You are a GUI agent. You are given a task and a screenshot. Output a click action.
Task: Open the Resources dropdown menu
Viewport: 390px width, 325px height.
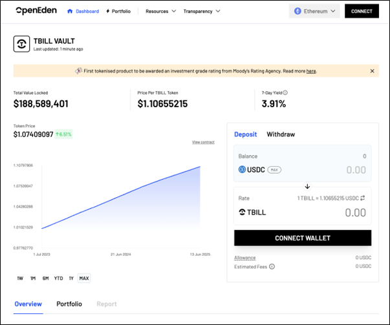[160, 11]
